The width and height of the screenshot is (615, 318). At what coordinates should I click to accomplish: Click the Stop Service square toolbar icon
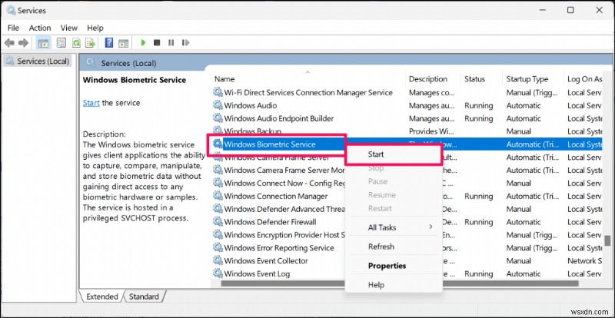157,43
